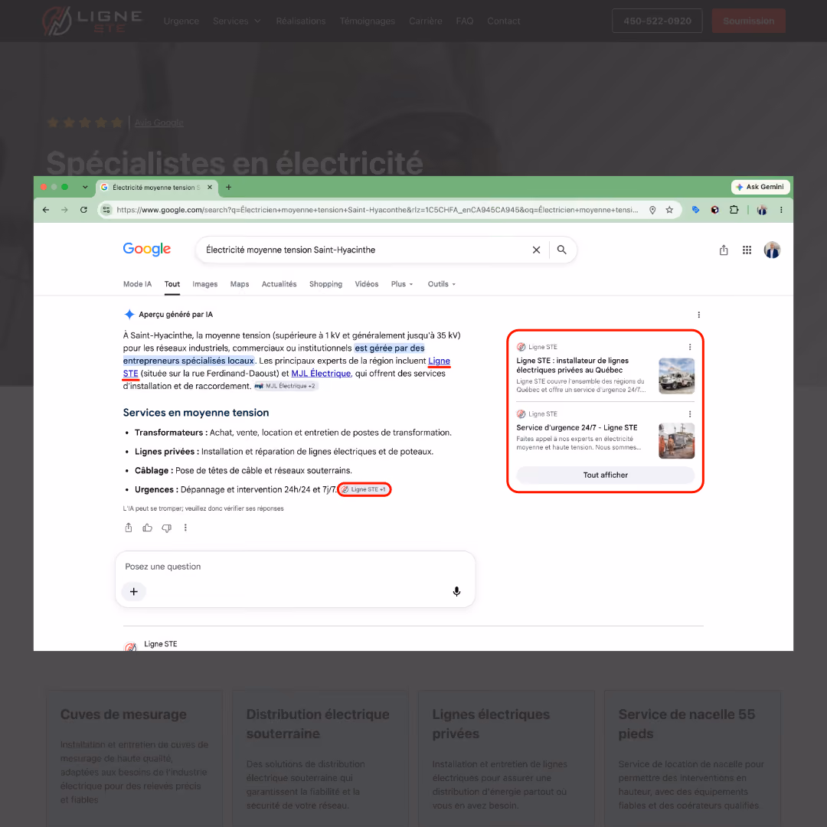The image size is (827, 827).
Task: Expand the Services menu on the website
Action: 237,21
